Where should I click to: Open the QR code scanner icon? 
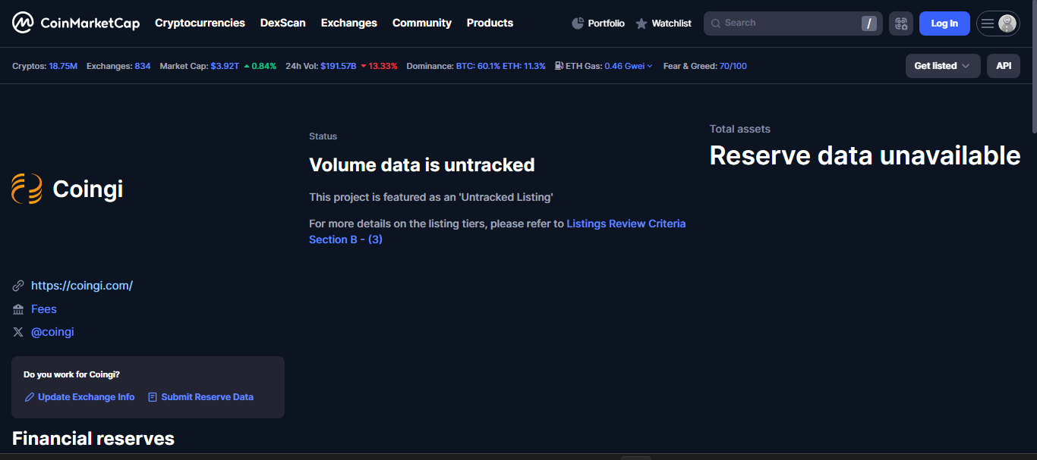pyautogui.click(x=901, y=23)
